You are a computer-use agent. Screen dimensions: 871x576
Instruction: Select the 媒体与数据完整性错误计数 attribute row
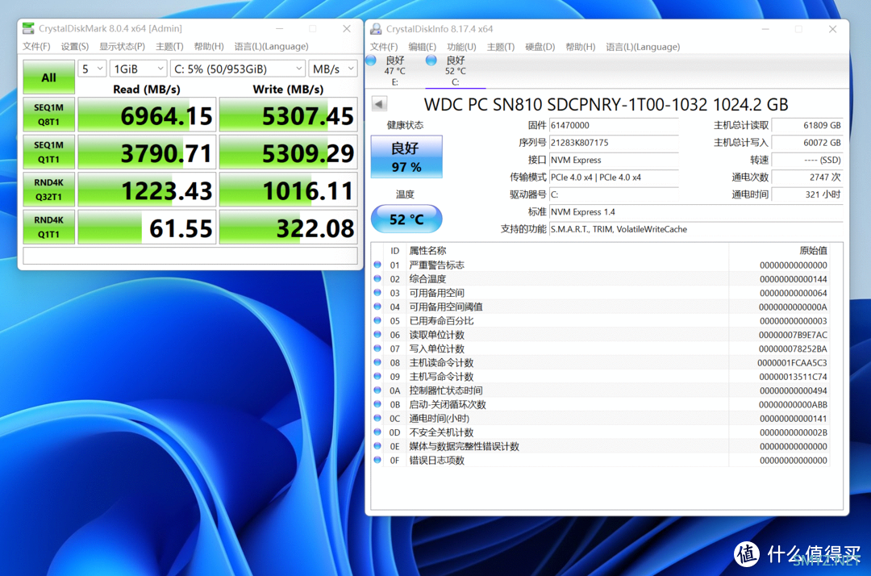[x=601, y=446]
